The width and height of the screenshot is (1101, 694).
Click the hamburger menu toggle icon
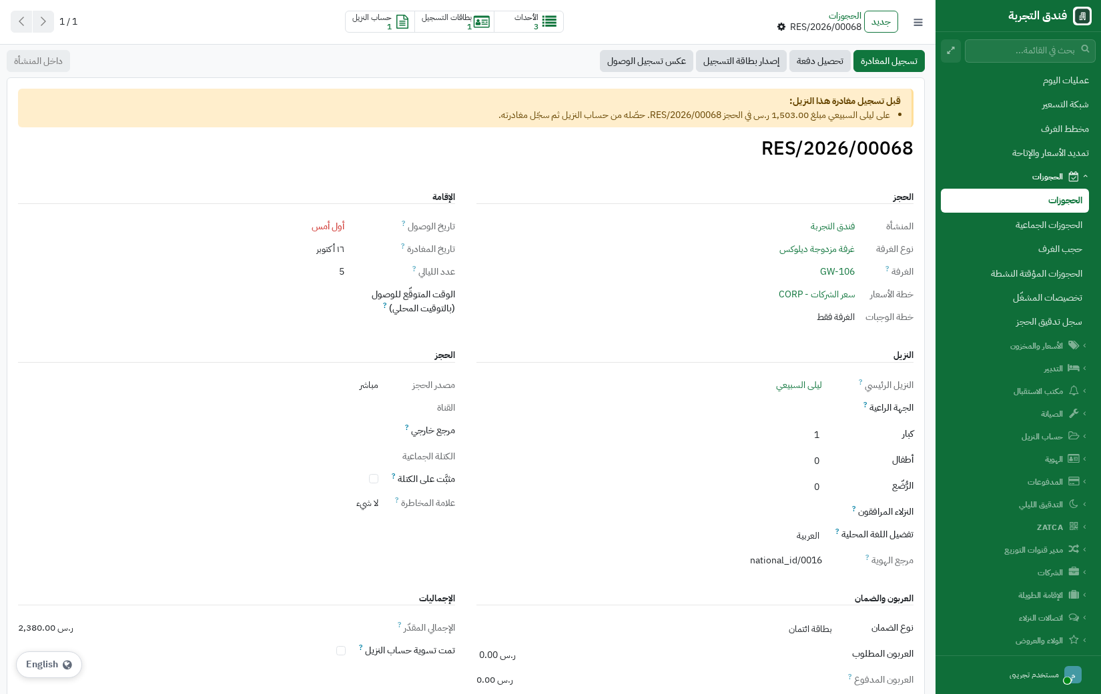tap(918, 22)
